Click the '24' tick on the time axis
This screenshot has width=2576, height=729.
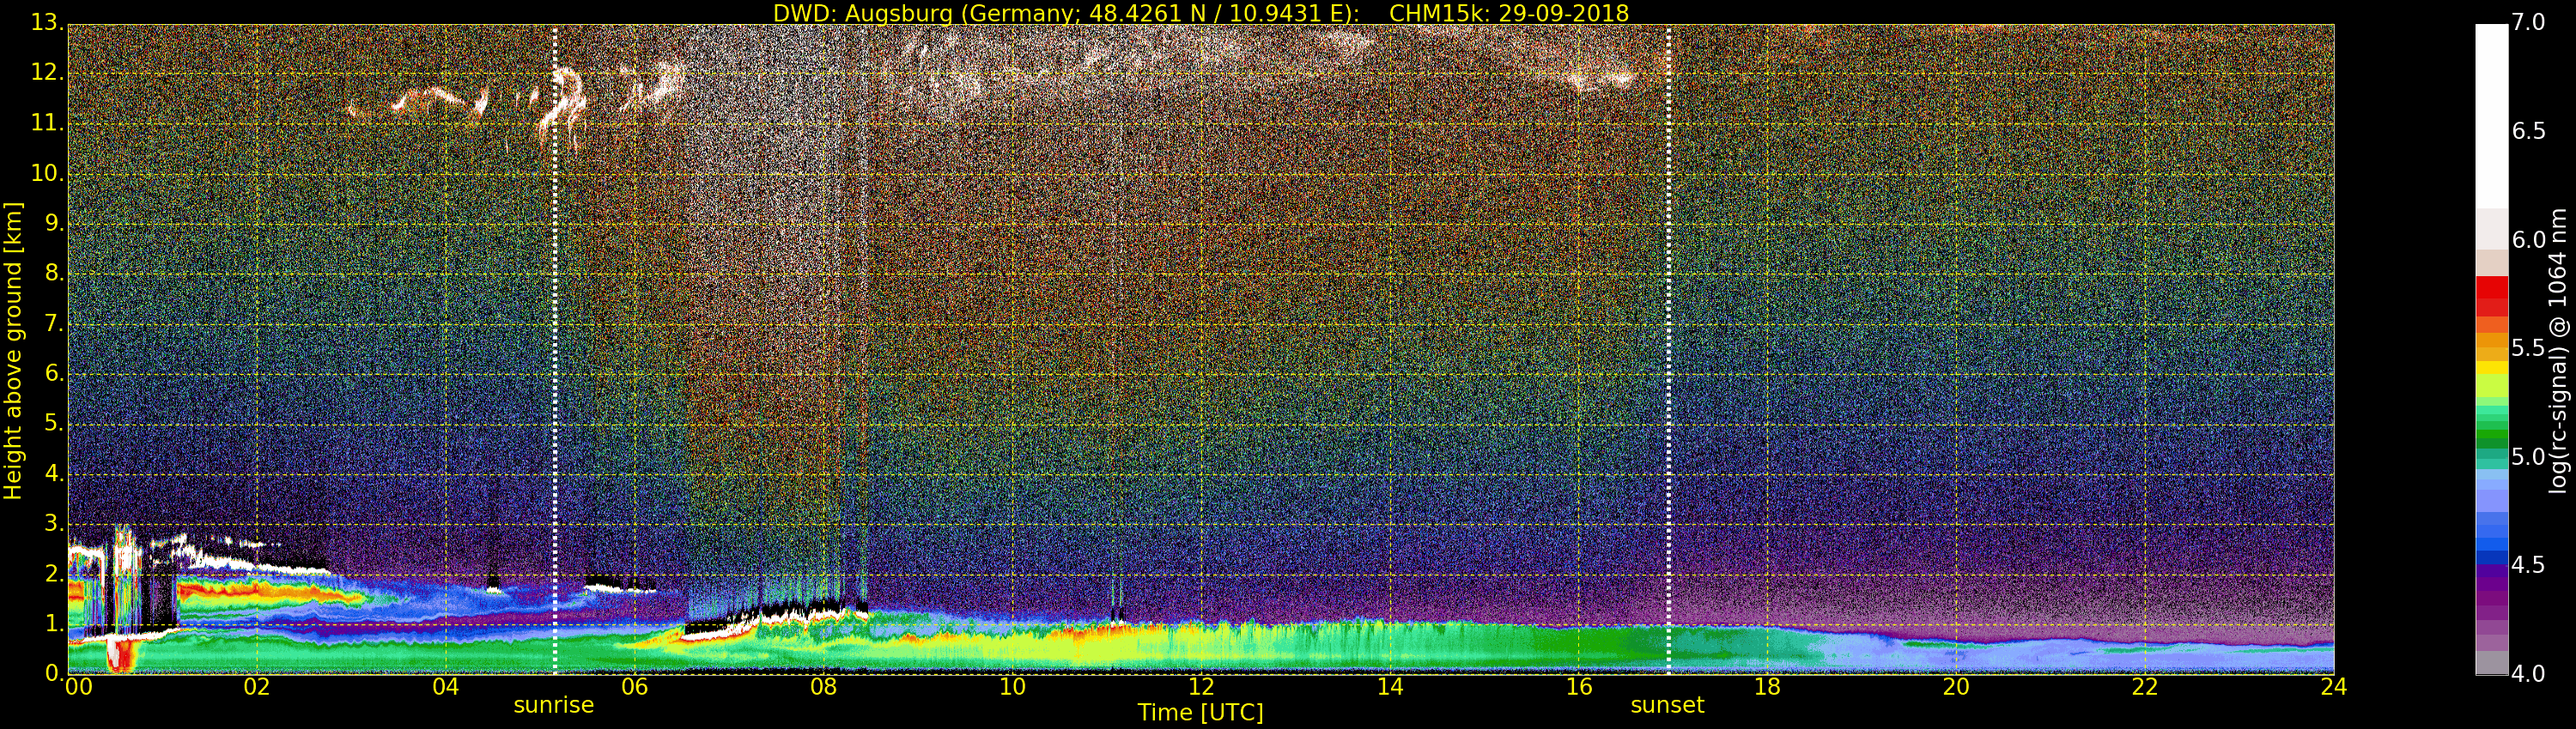[x=2333, y=687]
